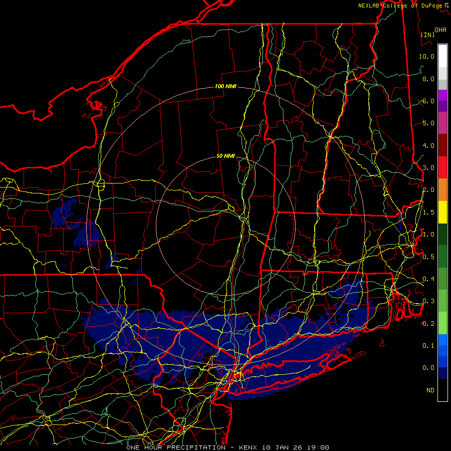
Task: Click the OHA product label
Action: pyautogui.click(x=440, y=30)
